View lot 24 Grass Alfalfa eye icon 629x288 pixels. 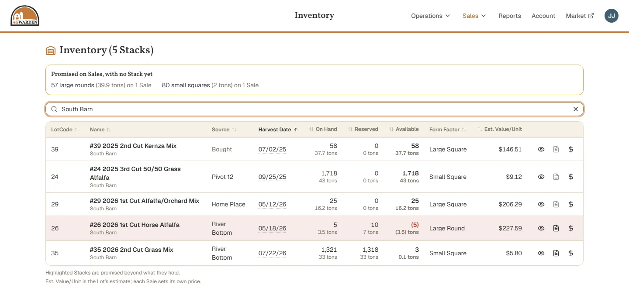coord(541,177)
